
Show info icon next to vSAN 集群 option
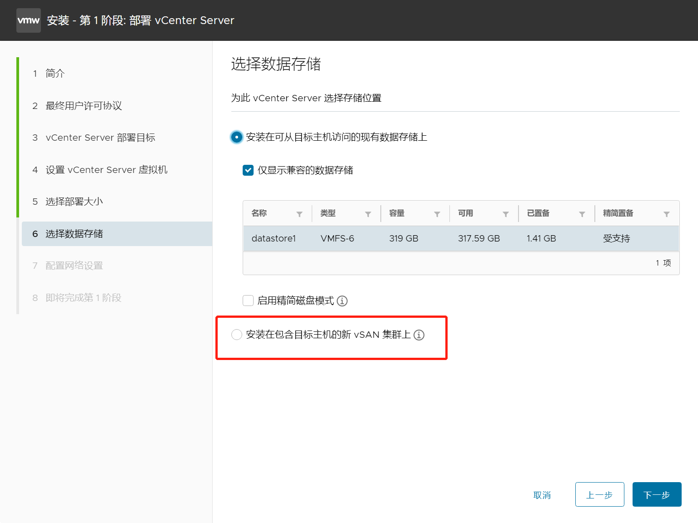[419, 335]
